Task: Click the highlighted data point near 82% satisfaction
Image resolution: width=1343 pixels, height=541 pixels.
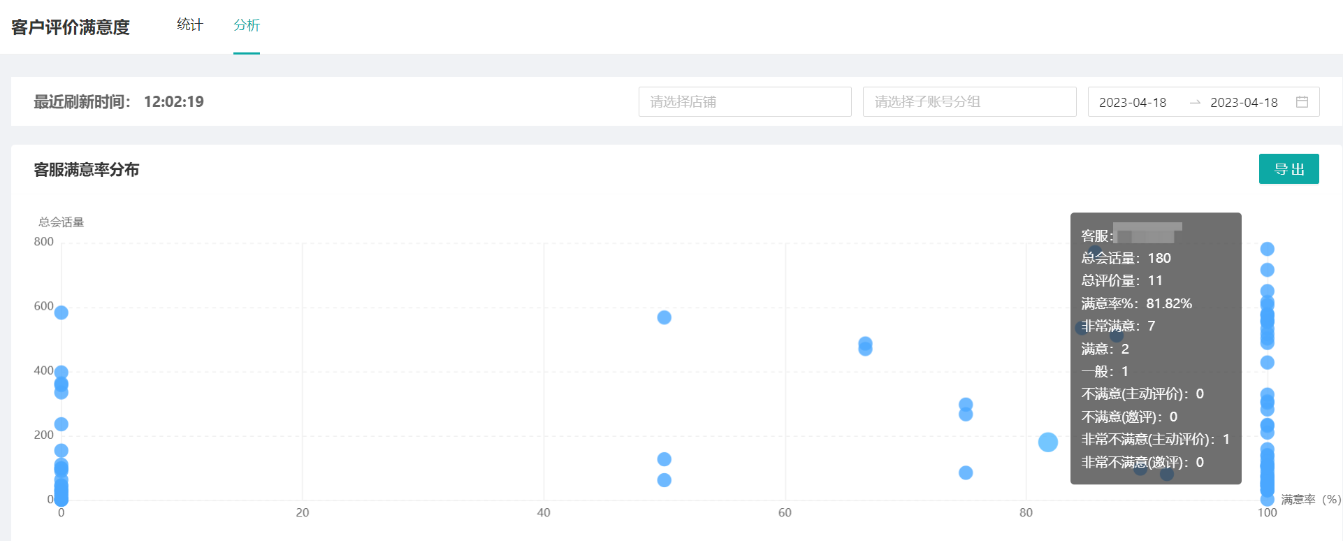Action: point(1047,442)
